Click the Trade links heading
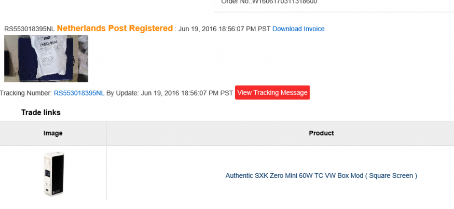 (x=40, y=112)
